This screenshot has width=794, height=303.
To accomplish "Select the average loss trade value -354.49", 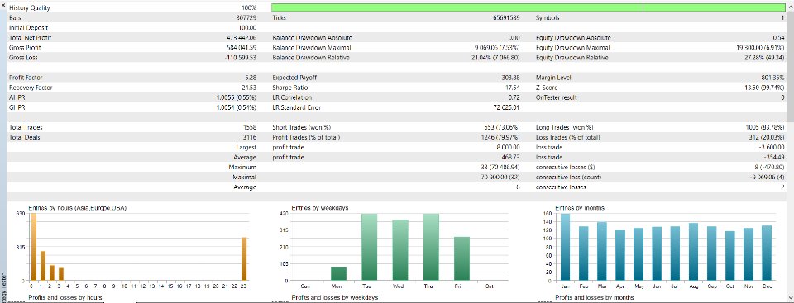I will tap(774, 158).
